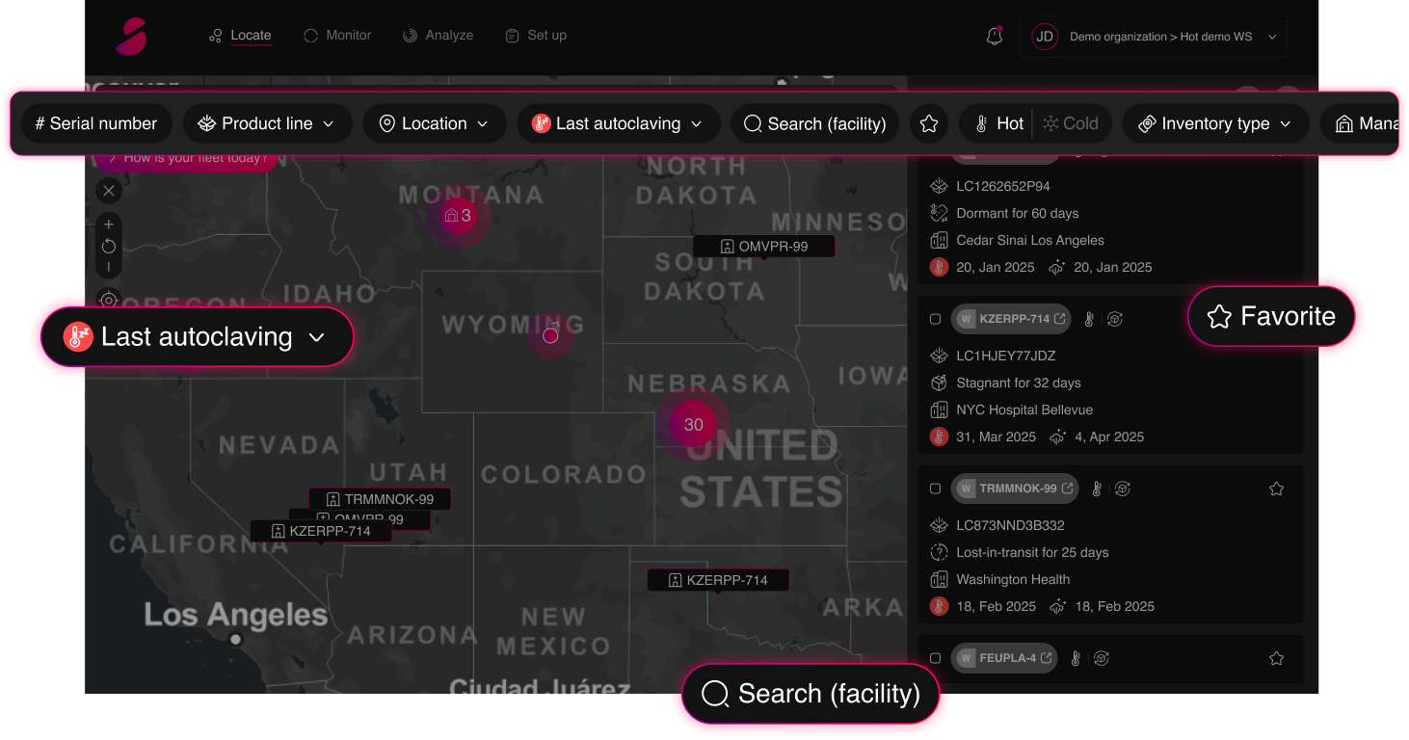Image resolution: width=1409 pixels, height=740 pixels.
Task: Click the notification bell icon
Action: [994, 37]
